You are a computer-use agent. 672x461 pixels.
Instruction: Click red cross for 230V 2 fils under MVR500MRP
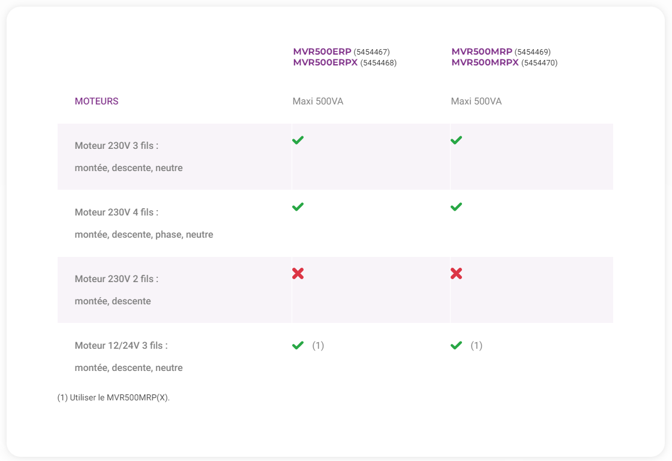point(456,274)
